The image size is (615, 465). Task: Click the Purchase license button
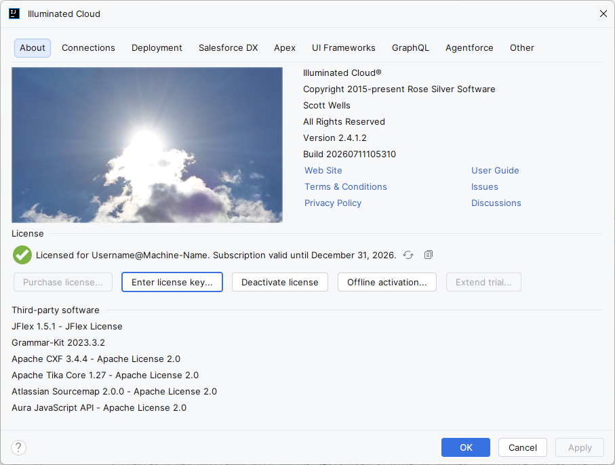63,282
